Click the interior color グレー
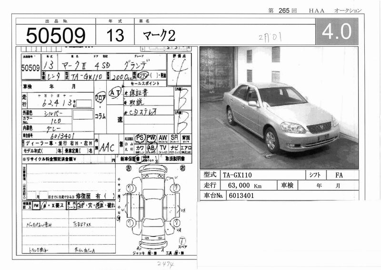 (53, 128)
